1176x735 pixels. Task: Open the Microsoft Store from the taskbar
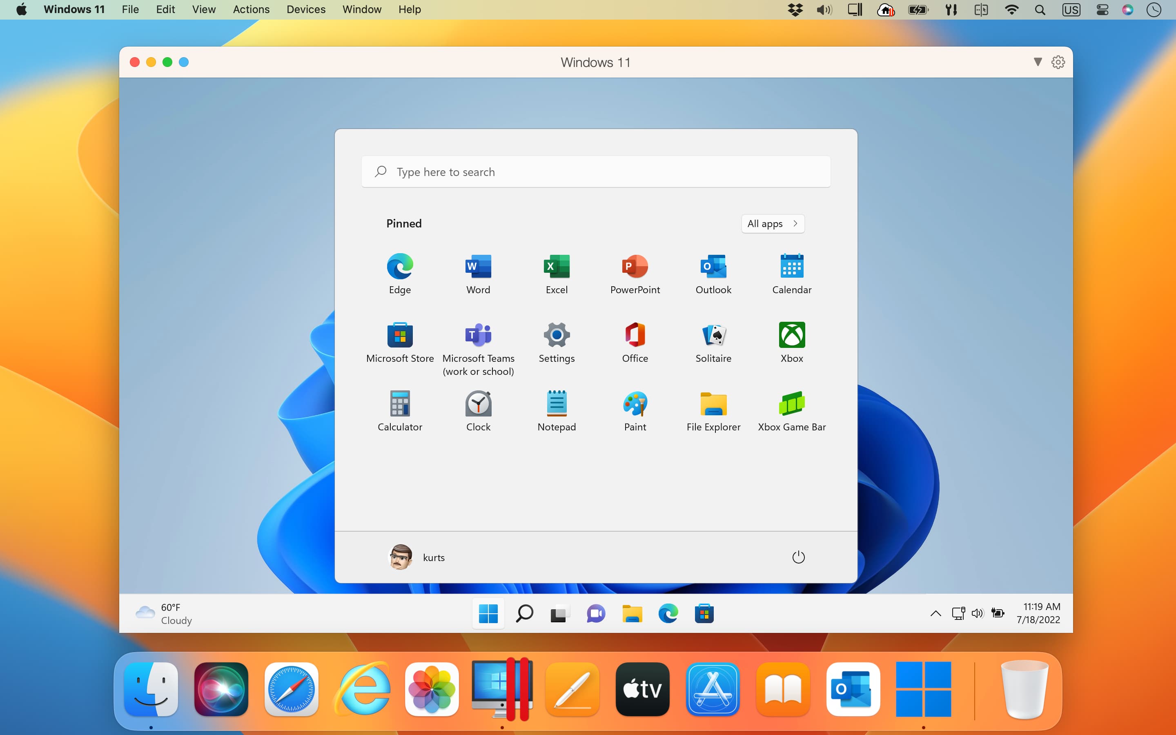(704, 613)
